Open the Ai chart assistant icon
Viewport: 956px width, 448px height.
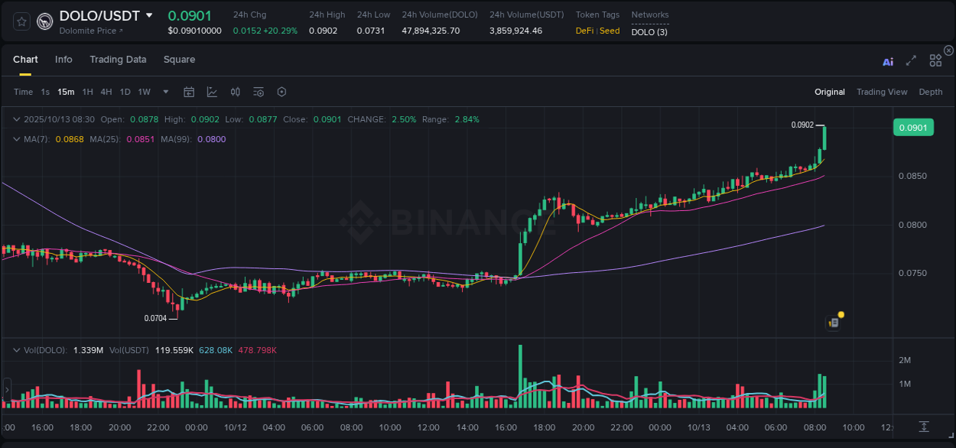888,61
